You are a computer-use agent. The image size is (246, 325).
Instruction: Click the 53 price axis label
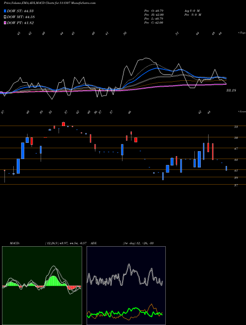(236, 127)
